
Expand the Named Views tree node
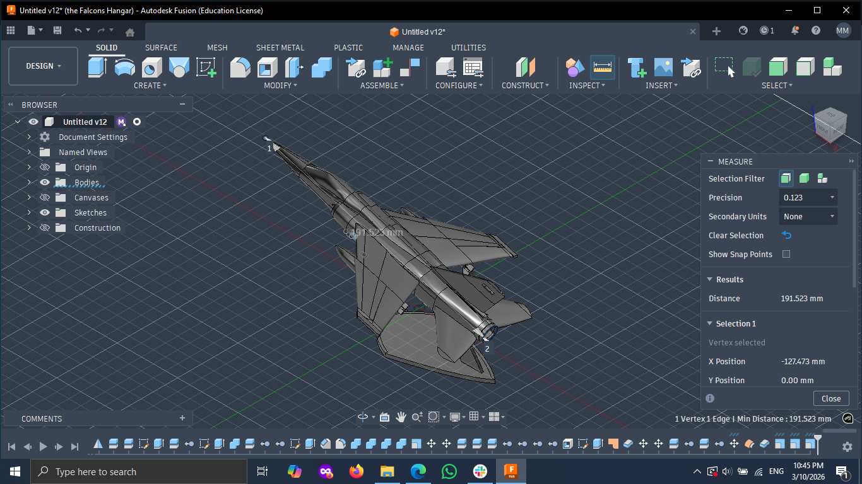[29, 152]
